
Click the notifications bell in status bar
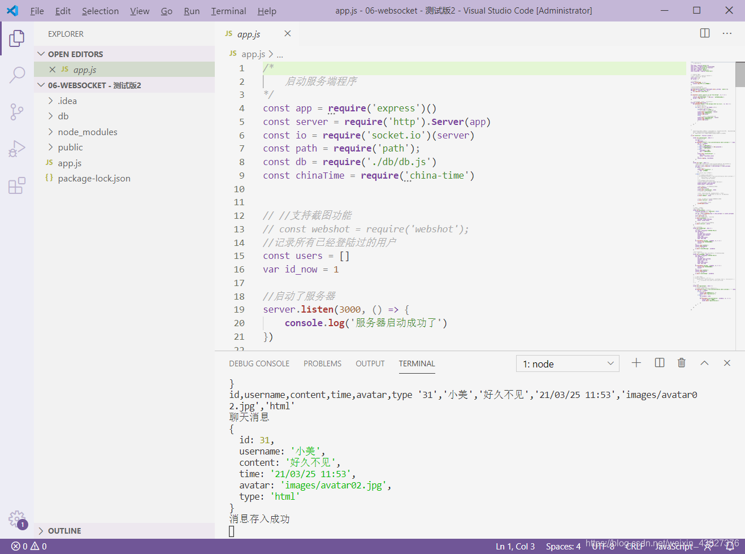[x=730, y=547]
